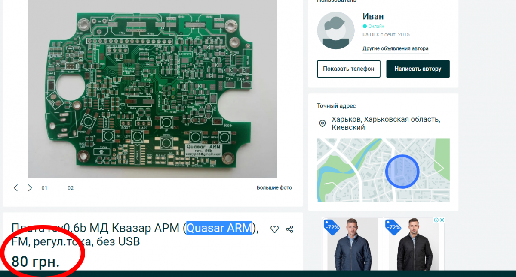Open Большие фото view
Image resolution: width=516 pixels, height=277 pixels.
click(274, 188)
